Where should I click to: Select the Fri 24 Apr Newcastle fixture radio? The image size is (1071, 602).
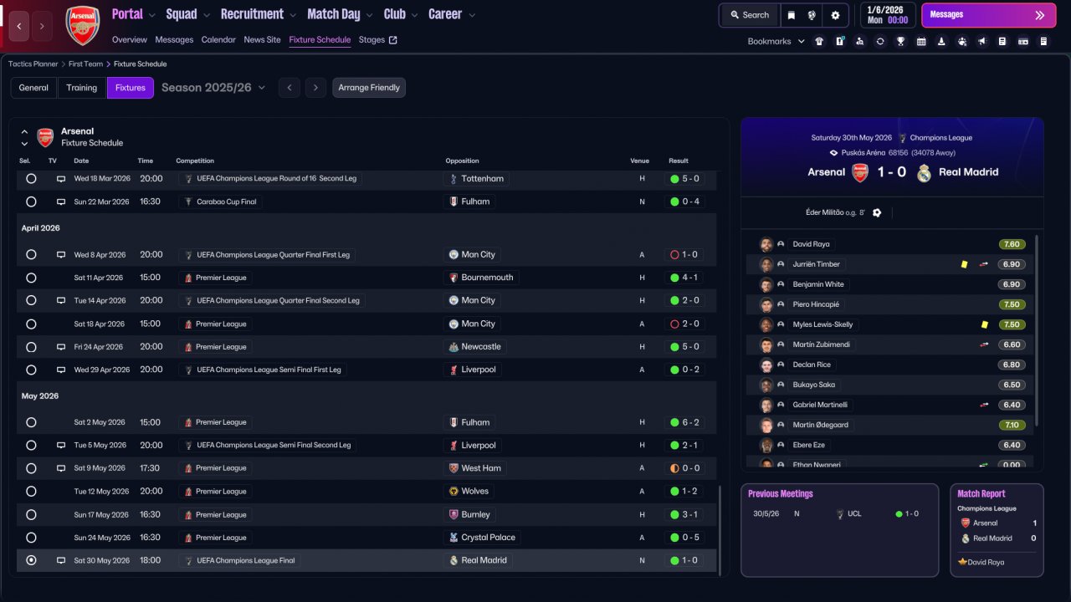click(31, 347)
